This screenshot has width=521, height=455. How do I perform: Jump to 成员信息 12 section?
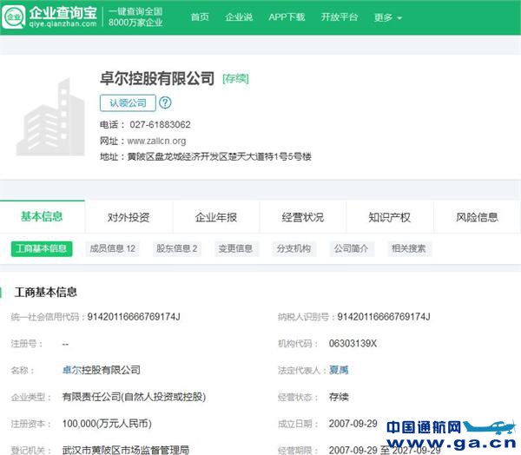click(x=113, y=248)
